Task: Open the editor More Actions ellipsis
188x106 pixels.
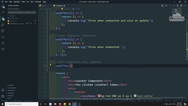Action: tap(185, 6)
